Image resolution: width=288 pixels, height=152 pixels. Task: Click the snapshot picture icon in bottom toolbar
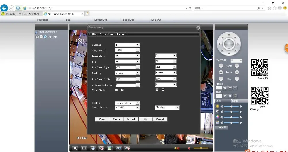point(110,148)
